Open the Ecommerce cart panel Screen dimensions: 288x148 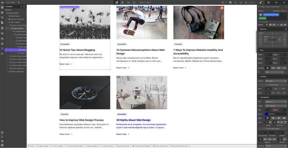pyautogui.click(x=2, y=34)
